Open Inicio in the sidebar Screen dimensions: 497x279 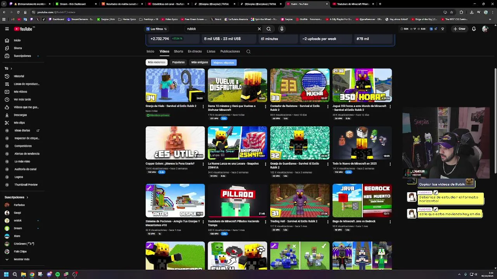point(17,40)
